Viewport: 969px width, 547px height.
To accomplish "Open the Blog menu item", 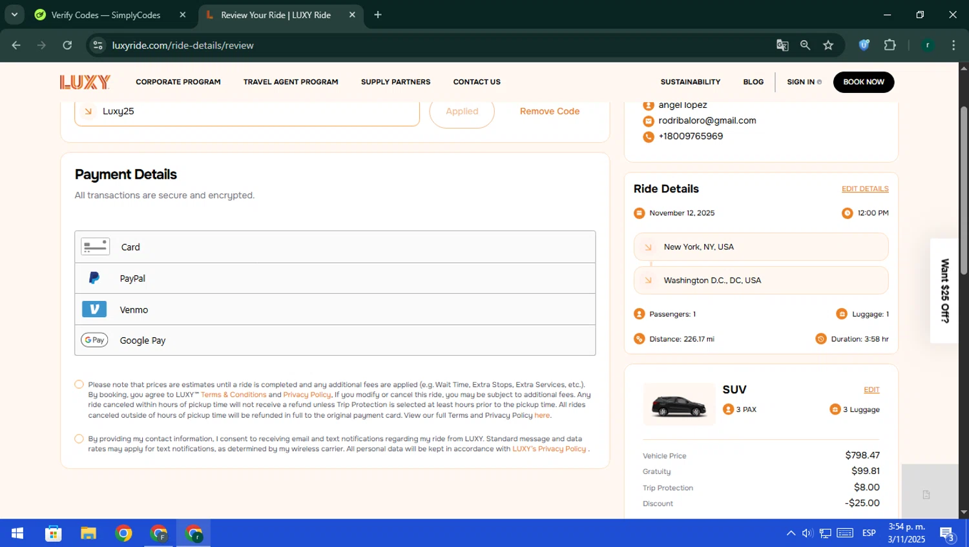I will [753, 82].
